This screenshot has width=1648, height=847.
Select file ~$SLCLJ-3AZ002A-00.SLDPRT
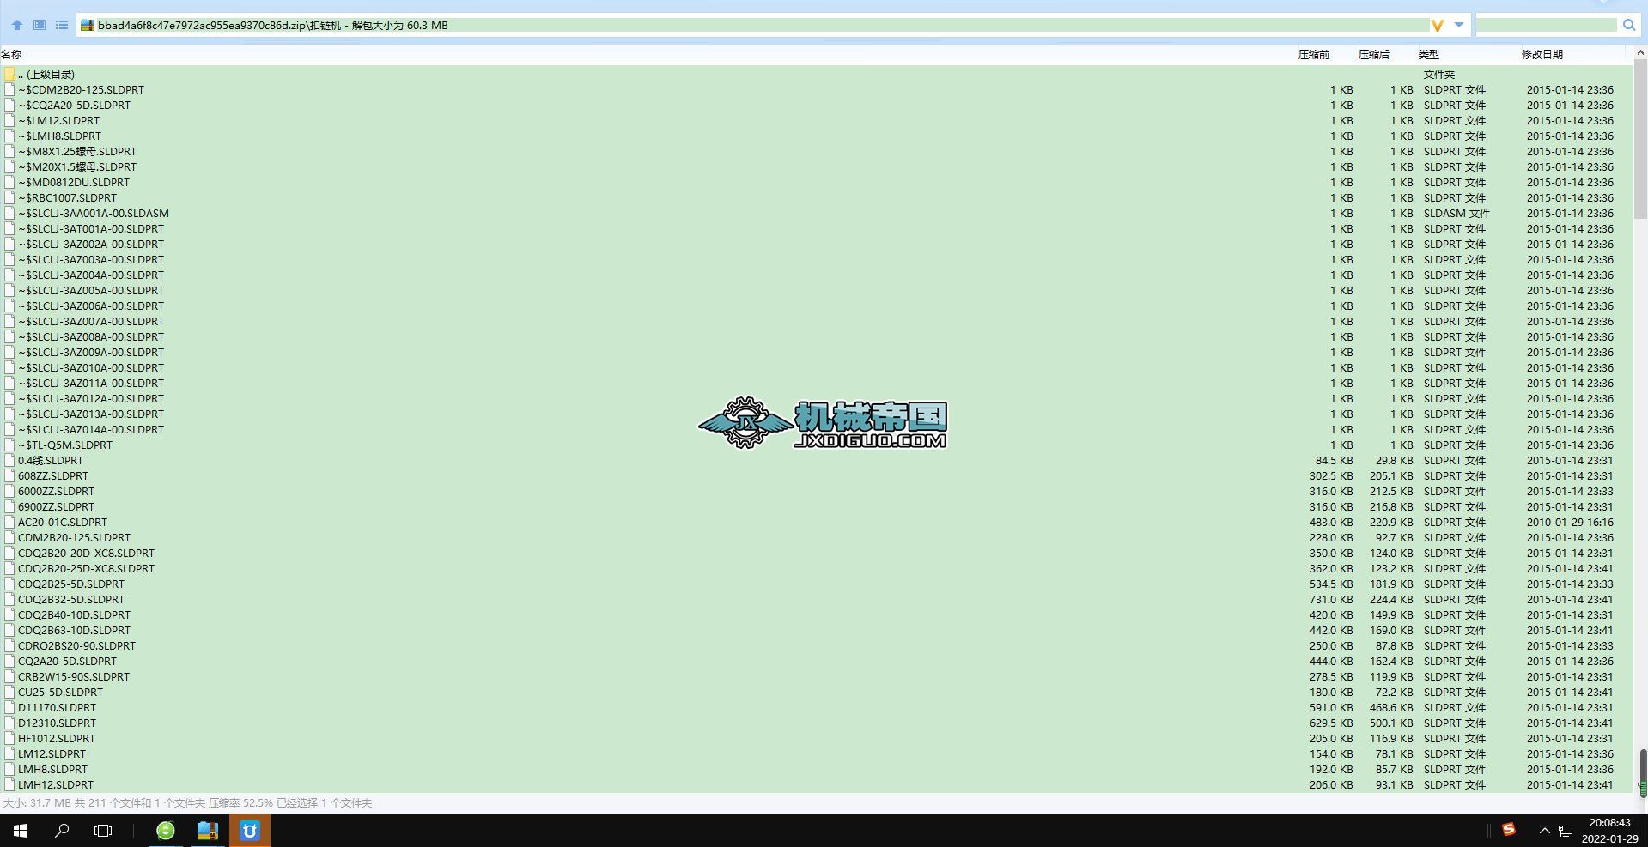pyautogui.click(x=91, y=245)
